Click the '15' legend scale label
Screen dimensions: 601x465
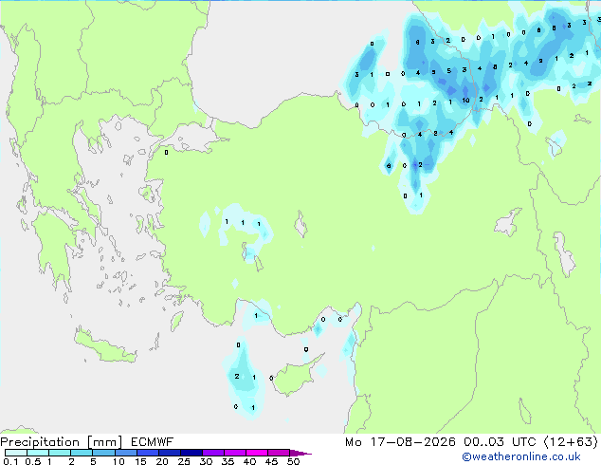coord(140,461)
